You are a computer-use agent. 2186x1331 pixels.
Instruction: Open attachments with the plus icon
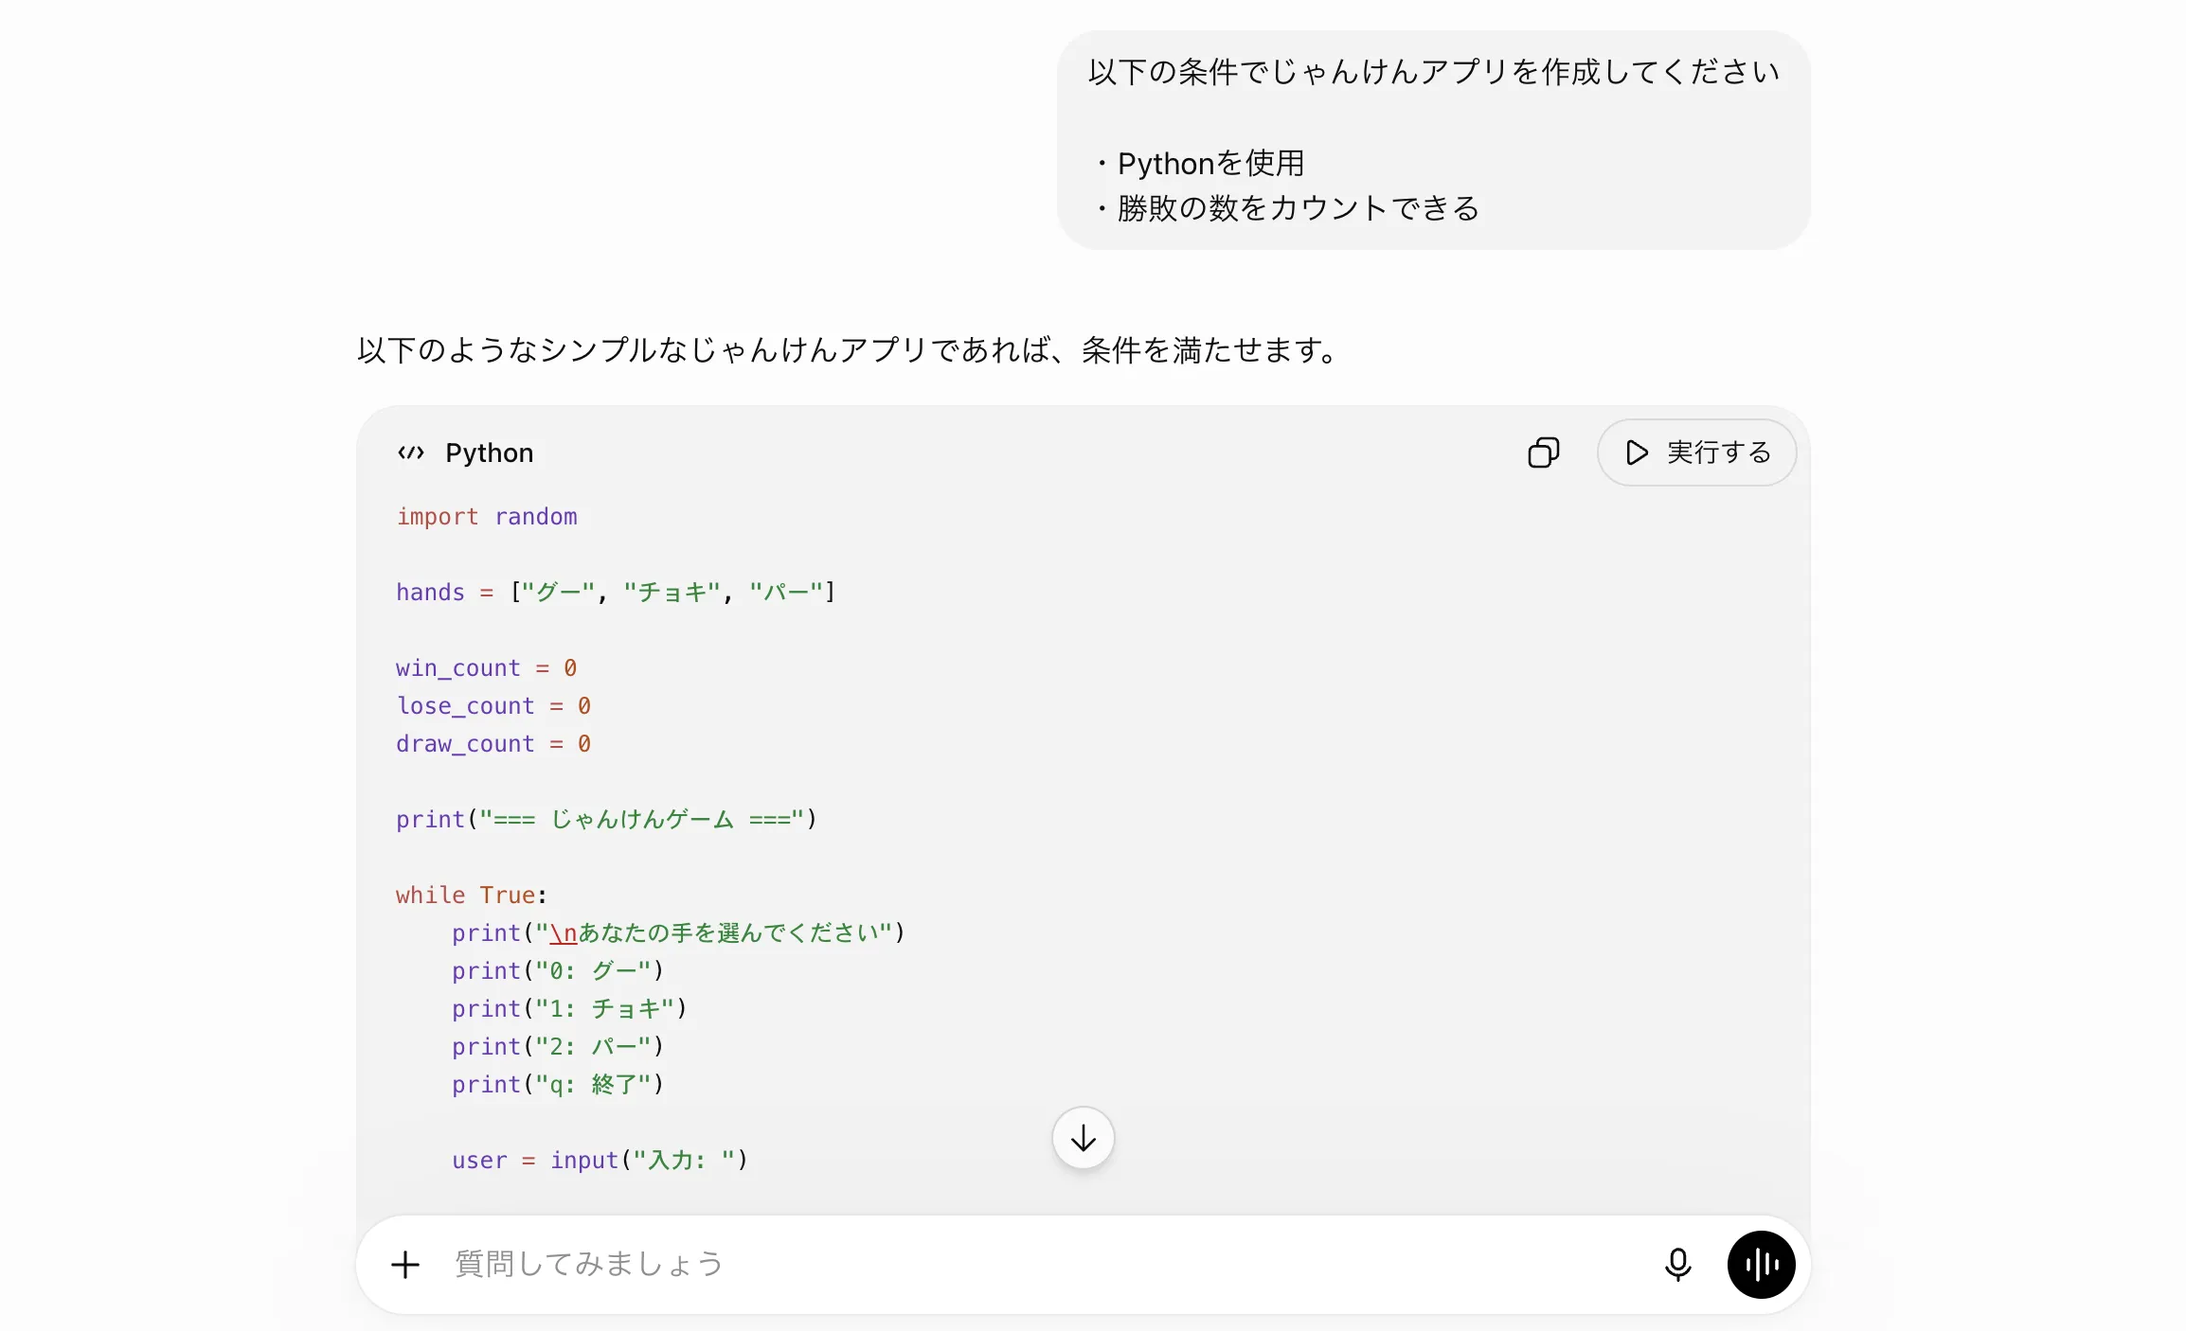[x=405, y=1264]
